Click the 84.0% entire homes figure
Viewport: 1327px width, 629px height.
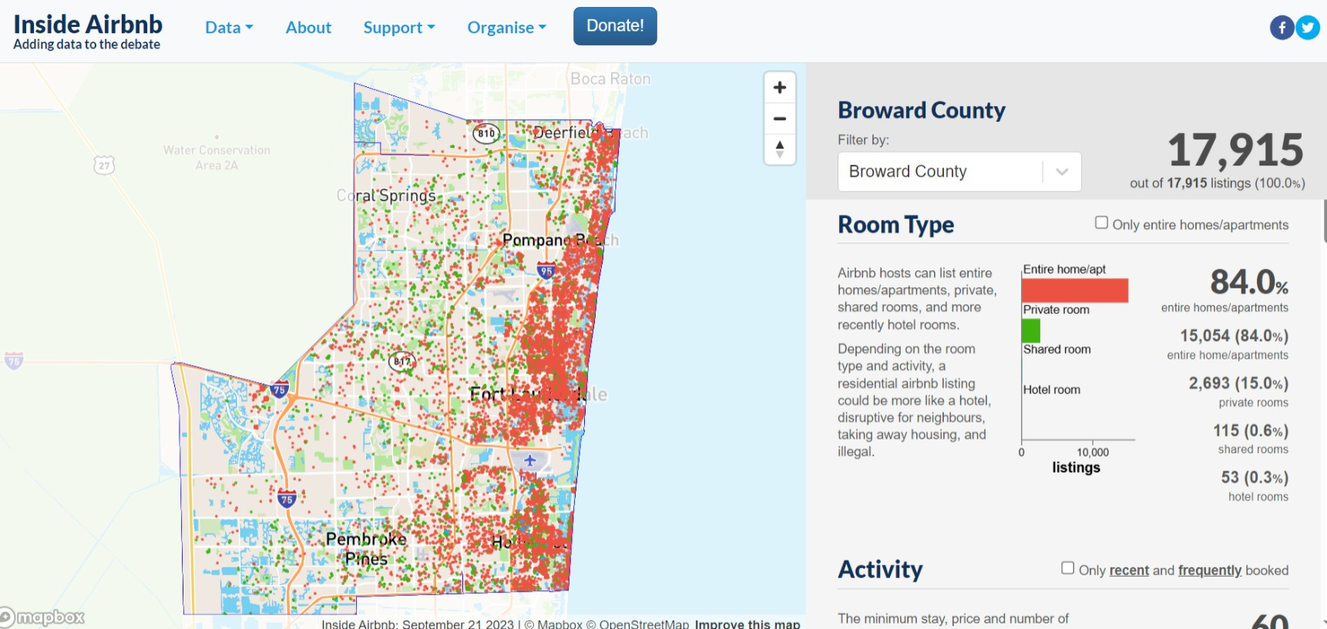[x=1248, y=282]
